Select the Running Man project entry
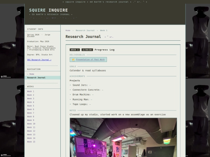 coord(82,100)
